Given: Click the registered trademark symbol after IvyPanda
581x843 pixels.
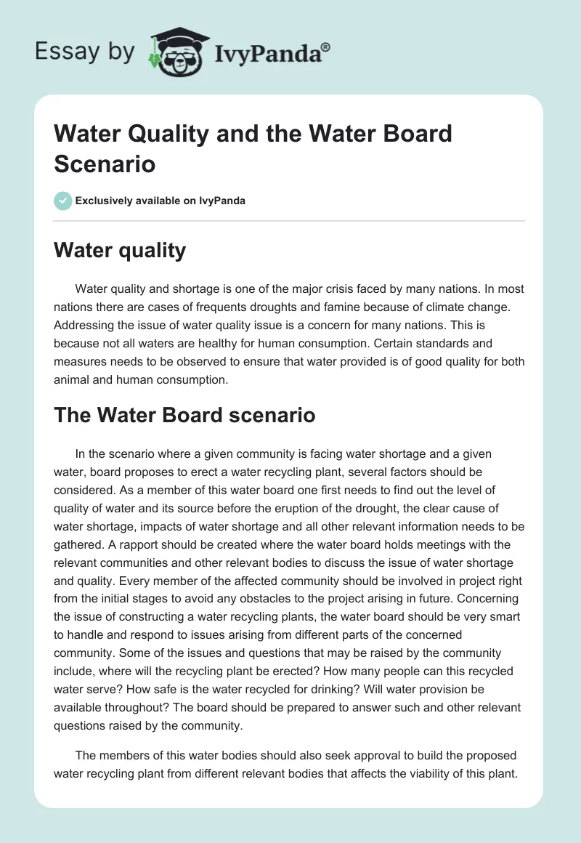Looking at the screenshot, I should pyautogui.click(x=326, y=46).
